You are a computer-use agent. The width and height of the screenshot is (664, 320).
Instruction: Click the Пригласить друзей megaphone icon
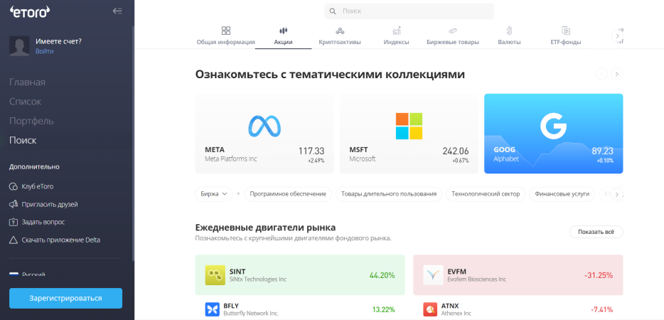[x=13, y=204]
